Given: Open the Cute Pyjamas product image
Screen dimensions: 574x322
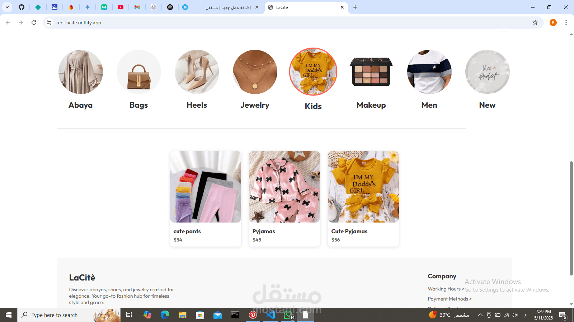Looking at the screenshot, I should pos(363,187).
